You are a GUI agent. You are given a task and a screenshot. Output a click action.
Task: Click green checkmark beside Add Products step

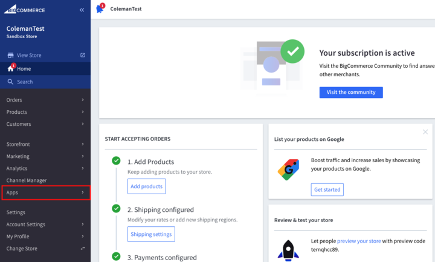pos(116,160)
